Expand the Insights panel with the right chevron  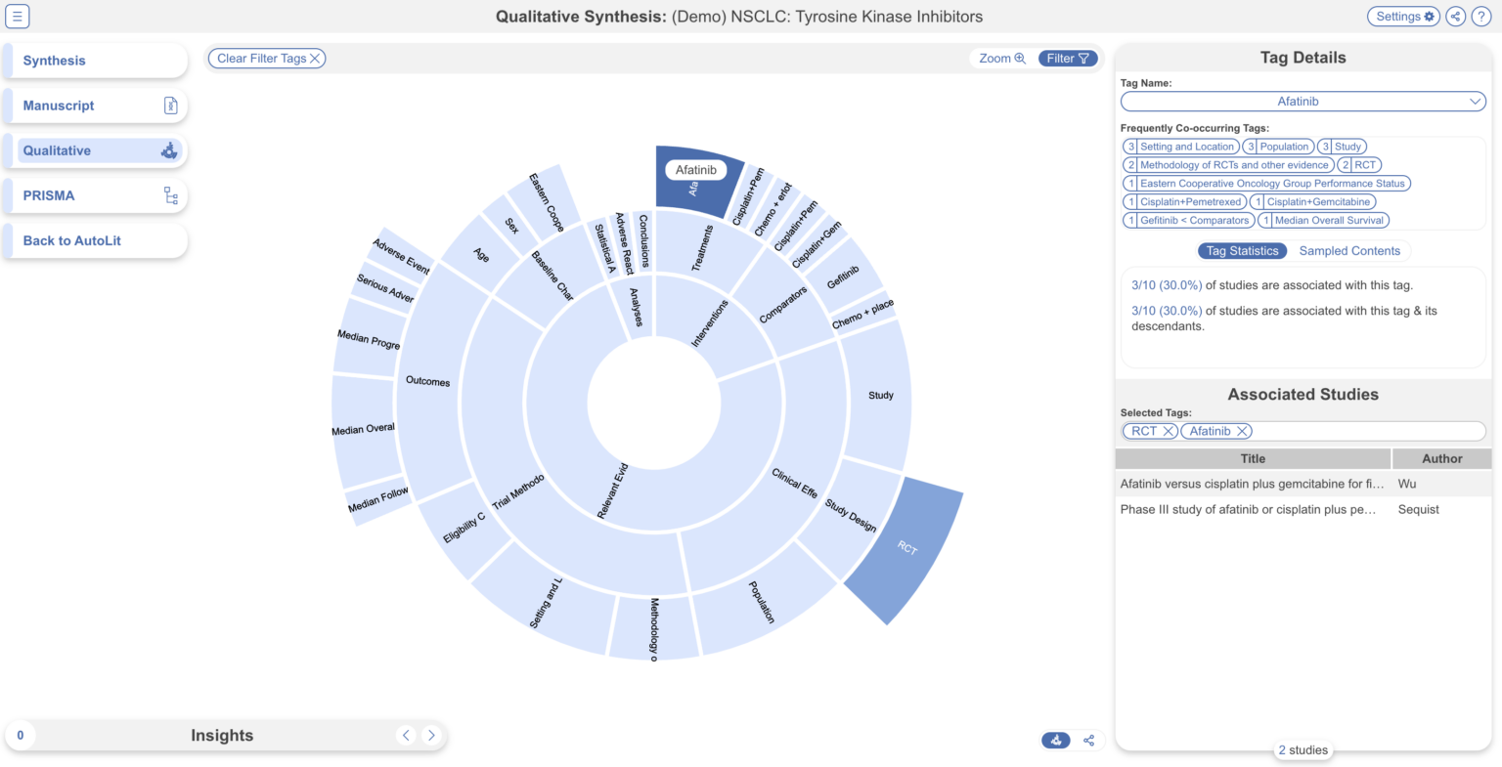coord(431,735)
